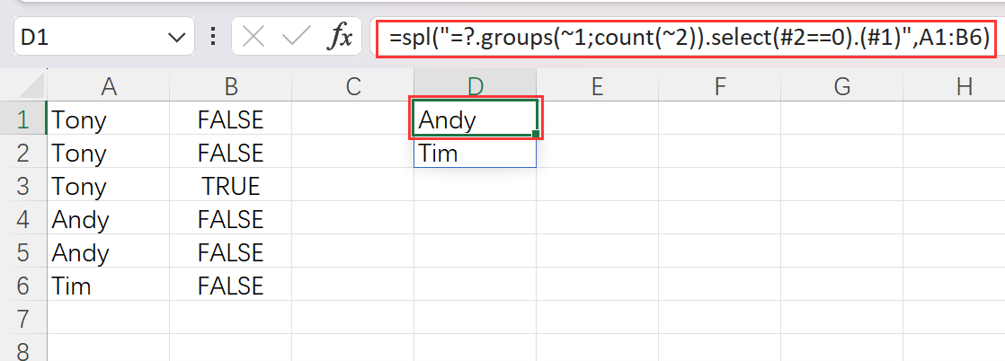Viewport: 1005px width, 361px height.
Task: Click the enter checkmark icon in formula bar
Action: pos(296,38)
